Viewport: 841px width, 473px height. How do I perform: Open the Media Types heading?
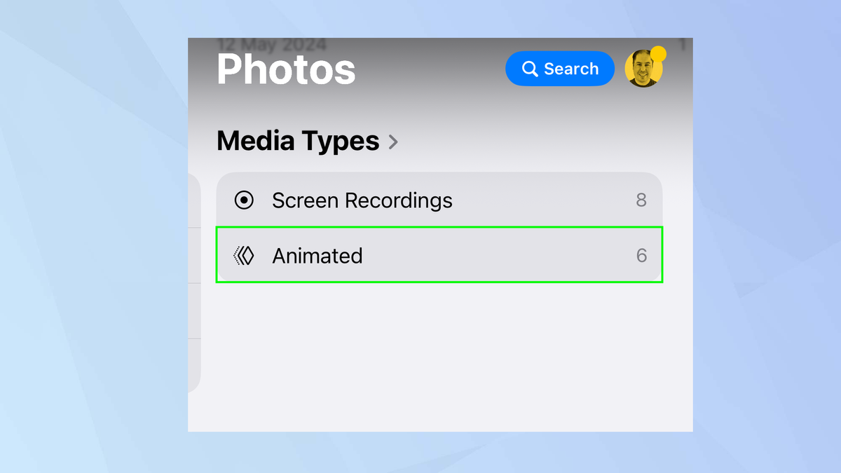298,142
